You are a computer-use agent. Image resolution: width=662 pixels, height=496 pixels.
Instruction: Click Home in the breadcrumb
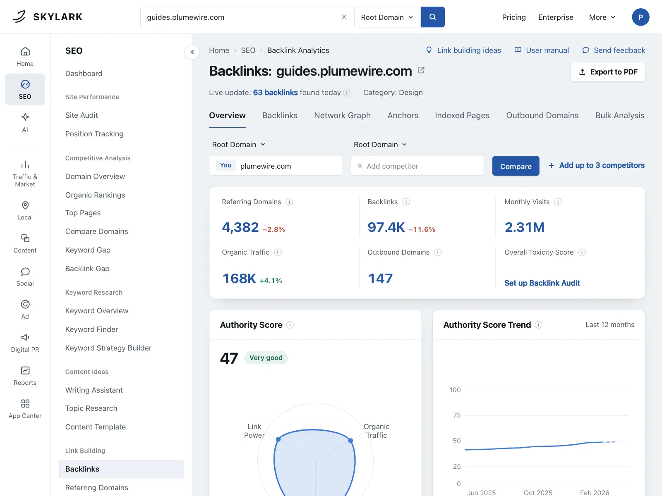point(219,50)
